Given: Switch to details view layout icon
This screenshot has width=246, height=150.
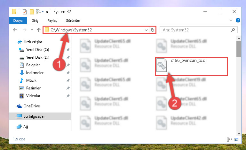Looking at the screenshot, I should [230, 139].
